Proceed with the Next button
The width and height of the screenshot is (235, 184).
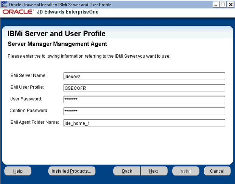[x=153, y=171]
